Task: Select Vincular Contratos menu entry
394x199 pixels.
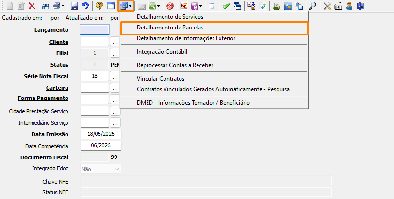Action: 214,79
